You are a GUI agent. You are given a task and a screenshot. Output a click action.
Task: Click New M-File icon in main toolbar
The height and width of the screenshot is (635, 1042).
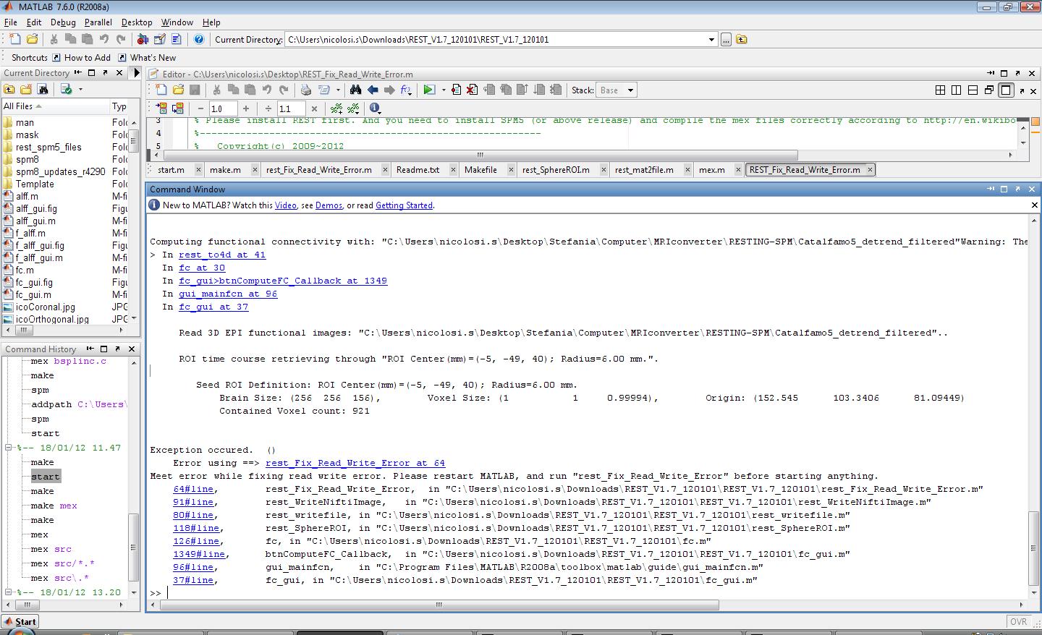pos(14,39)
